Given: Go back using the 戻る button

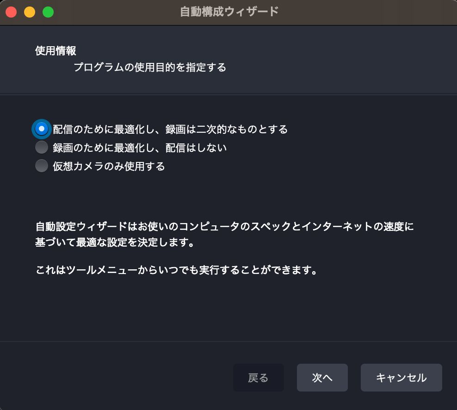Looking at the screenshot, I should coord(258,377).
